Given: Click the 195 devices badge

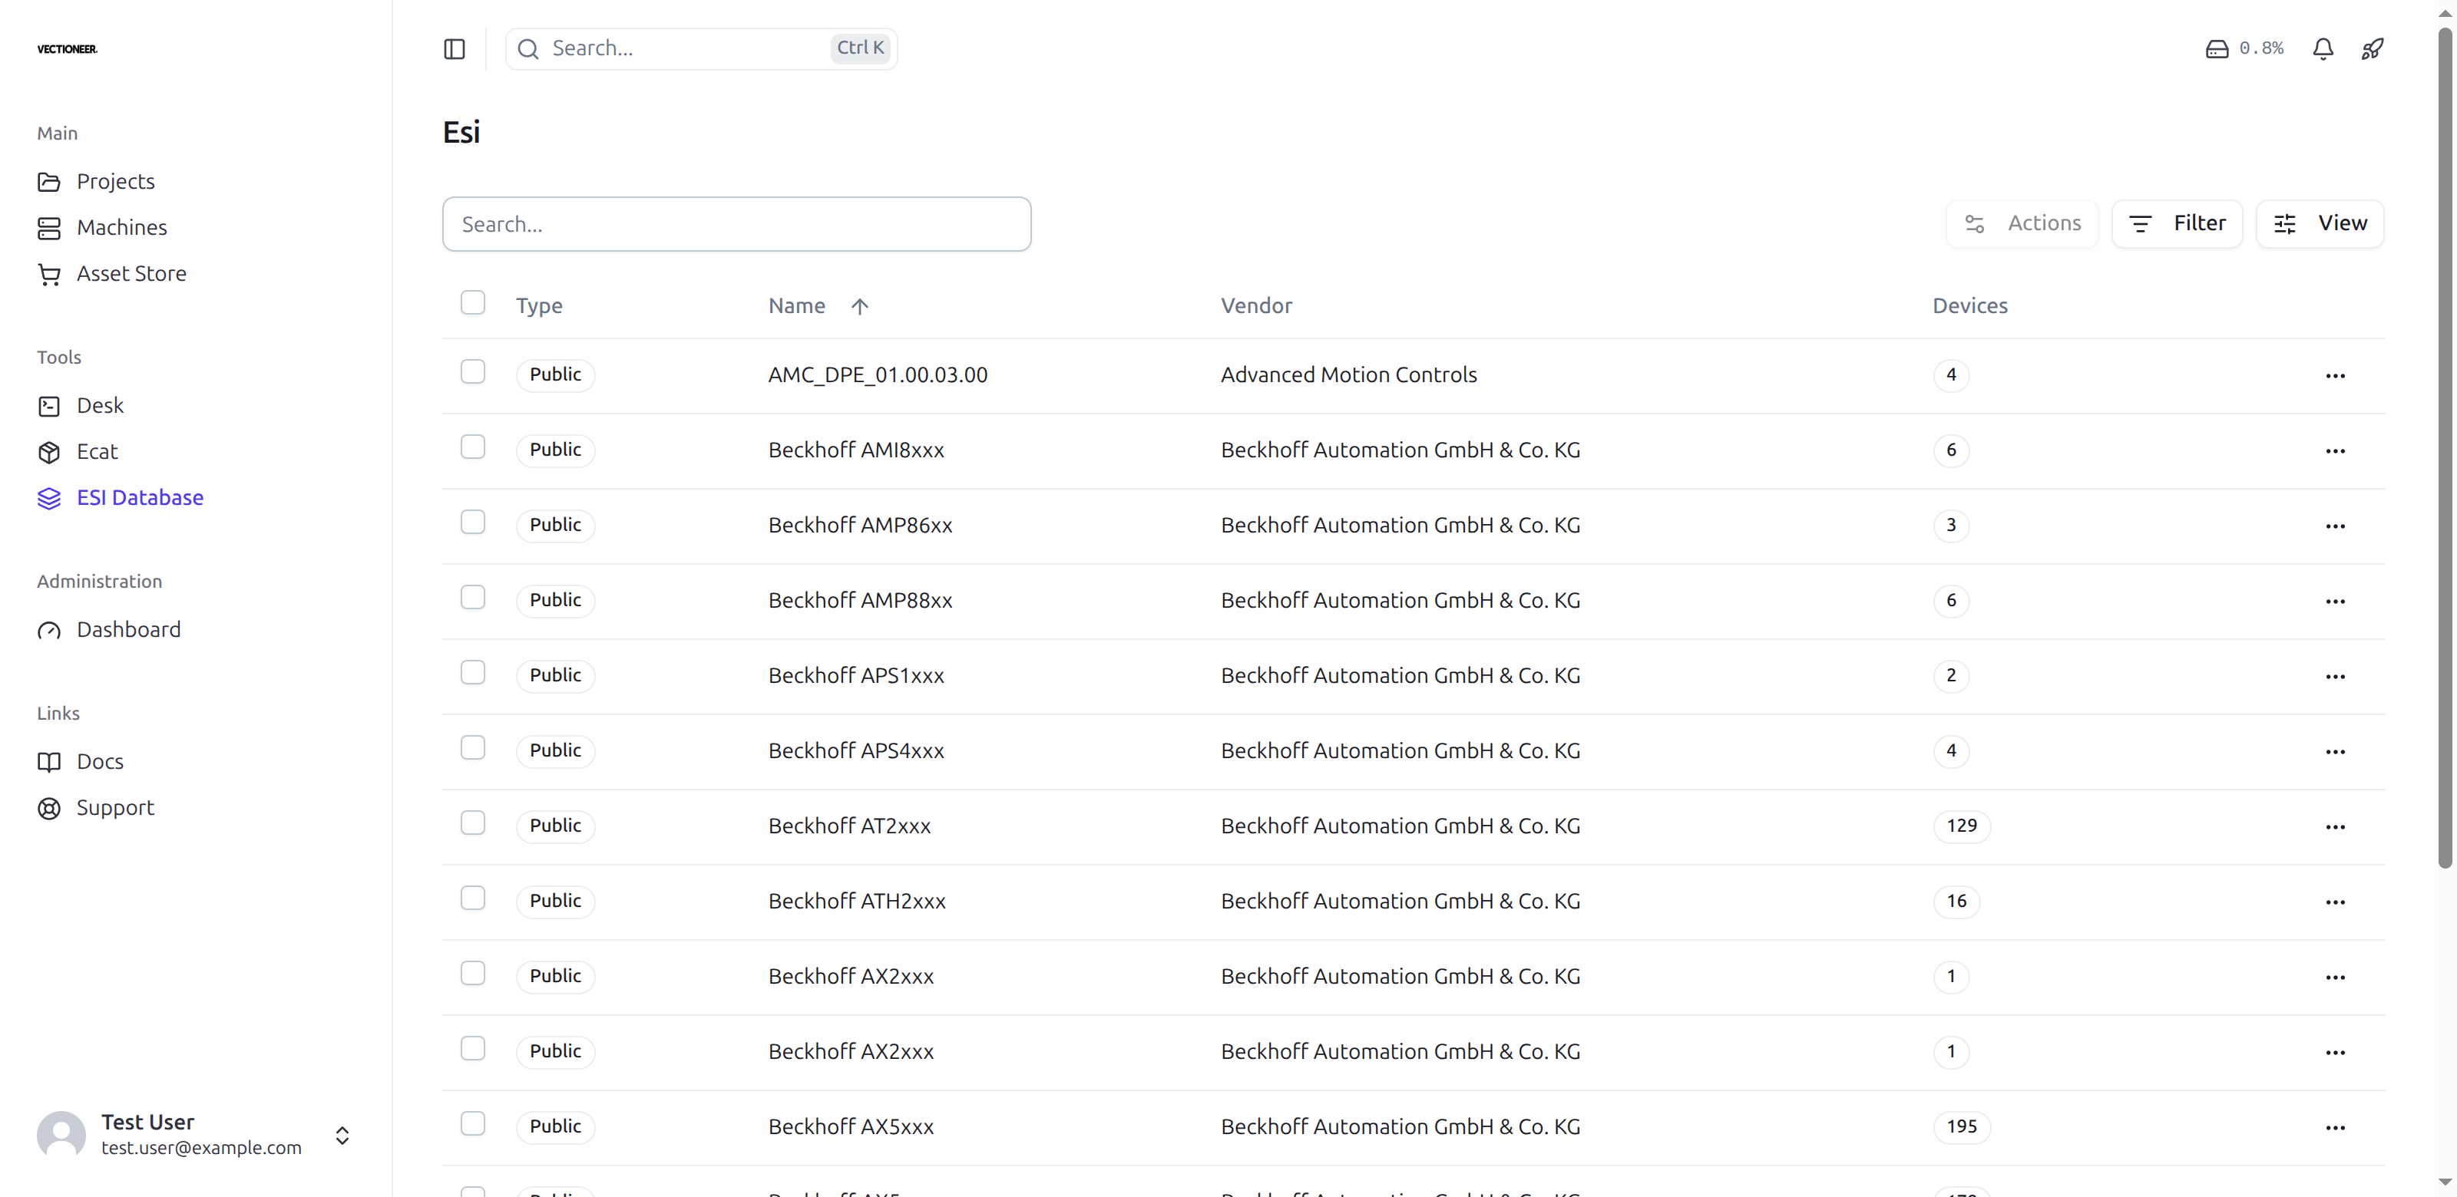Looking at the screenshot, I should tap(1962, 1126).
